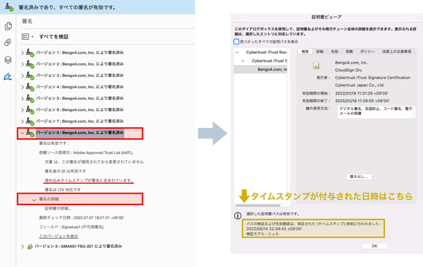
Task: Click the valid signature icon of バージョン 3
Action: (30, 76)
